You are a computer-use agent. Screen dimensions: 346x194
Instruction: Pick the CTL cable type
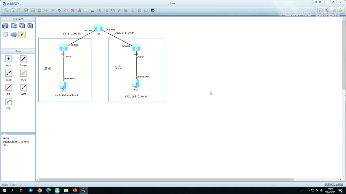tap(9, 102)
